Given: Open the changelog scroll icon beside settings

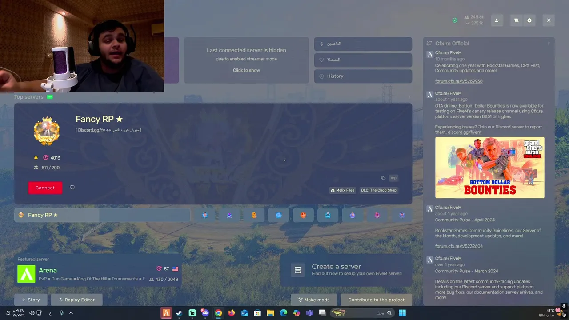Looking at the screenshot, I should coord(516,20).
